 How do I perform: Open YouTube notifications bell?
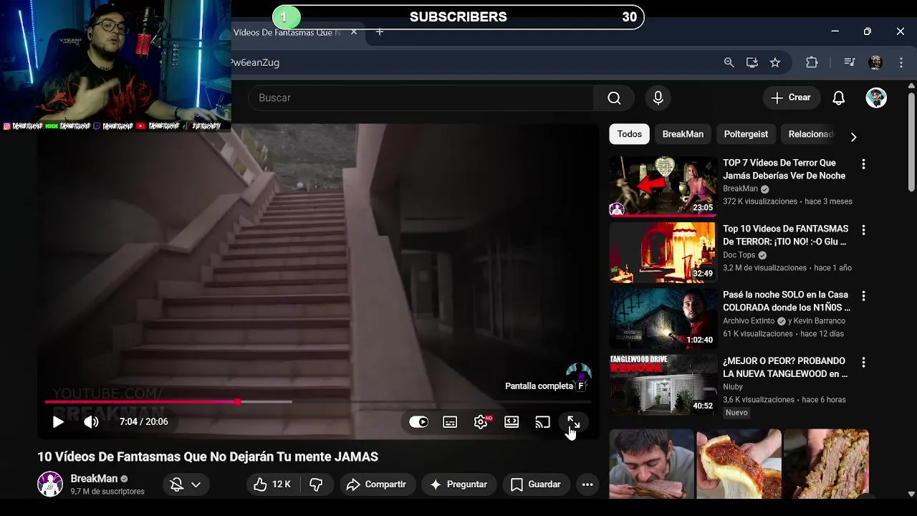[x=839, y=97]
